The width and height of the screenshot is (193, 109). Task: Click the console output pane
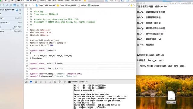(x=105, y=97)
